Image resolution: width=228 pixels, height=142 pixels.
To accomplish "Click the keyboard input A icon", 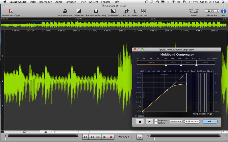I will [x=184, y=2].
